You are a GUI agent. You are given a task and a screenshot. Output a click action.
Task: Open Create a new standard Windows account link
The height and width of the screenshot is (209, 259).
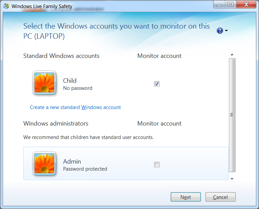75,107
